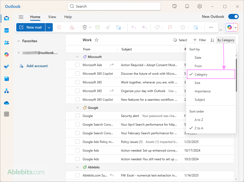Click the Select button

[180, 40]
